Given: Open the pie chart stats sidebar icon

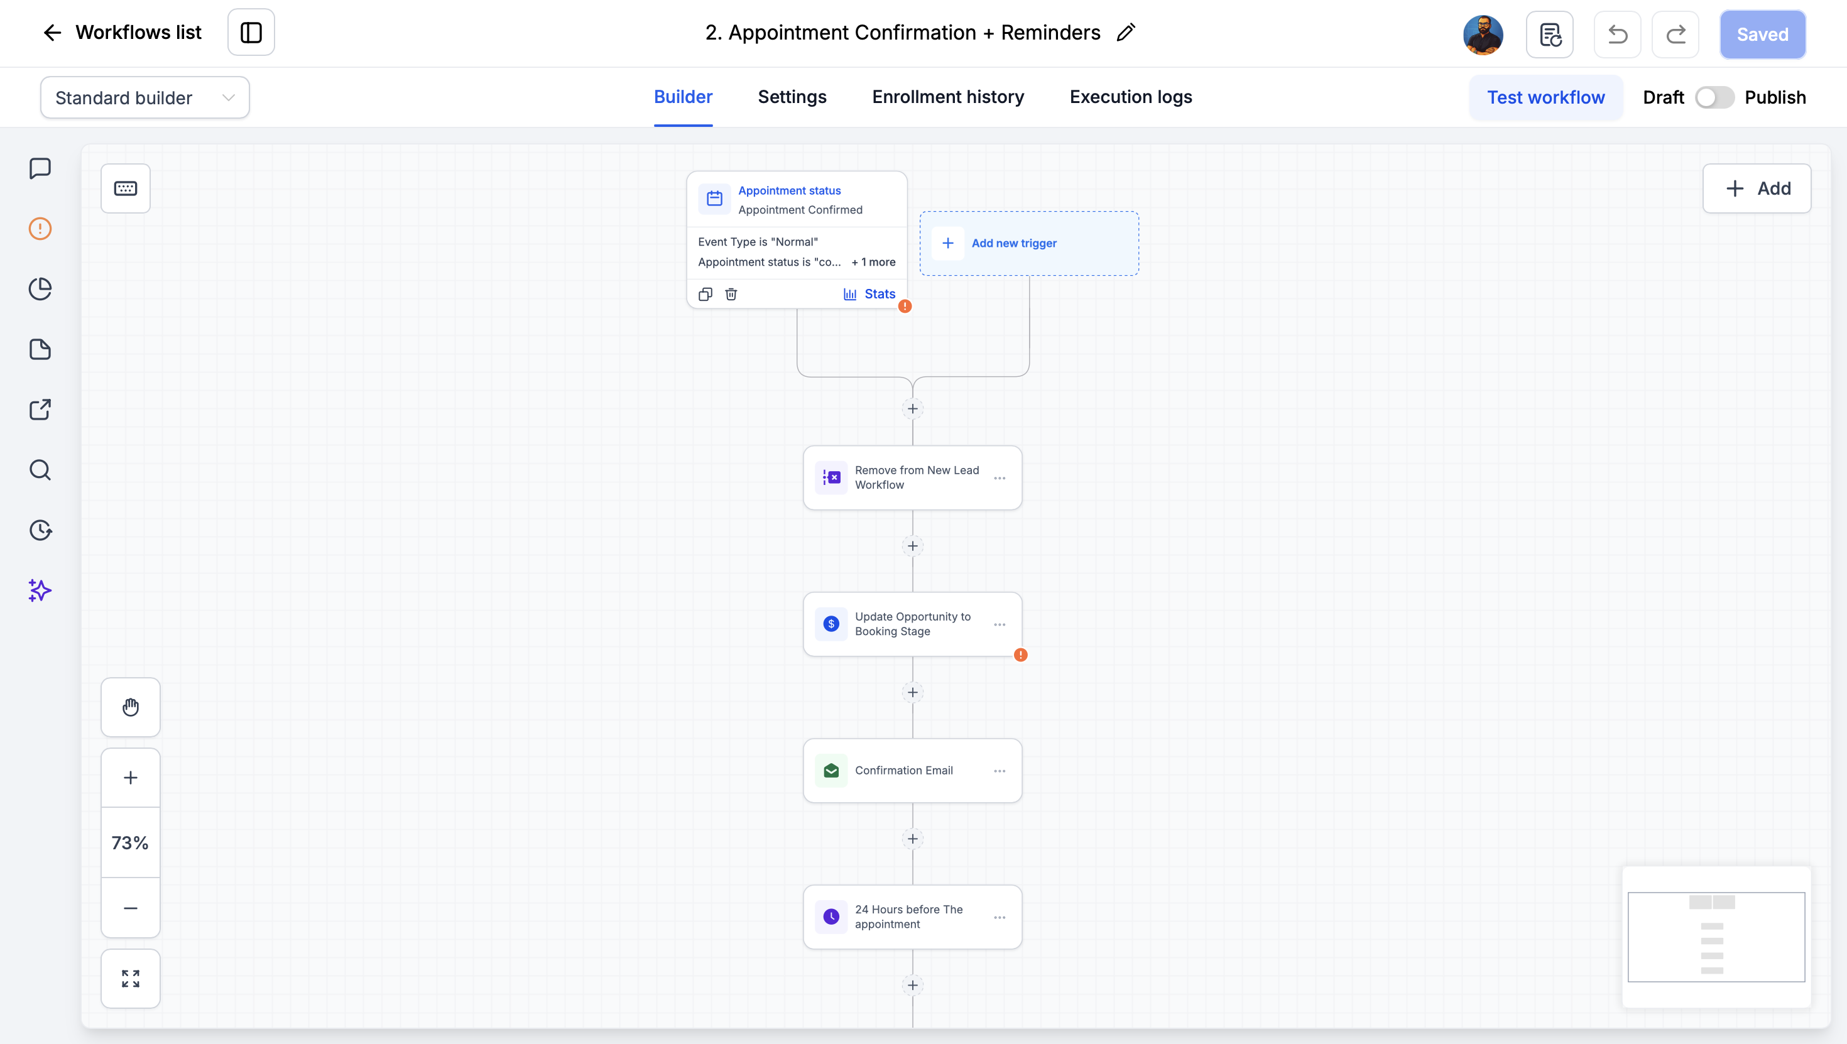Looking at the screenshot, I should click(x=40, y=289).
